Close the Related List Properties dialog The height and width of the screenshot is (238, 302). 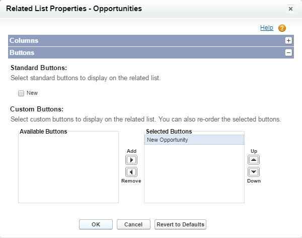click(290, 9)
